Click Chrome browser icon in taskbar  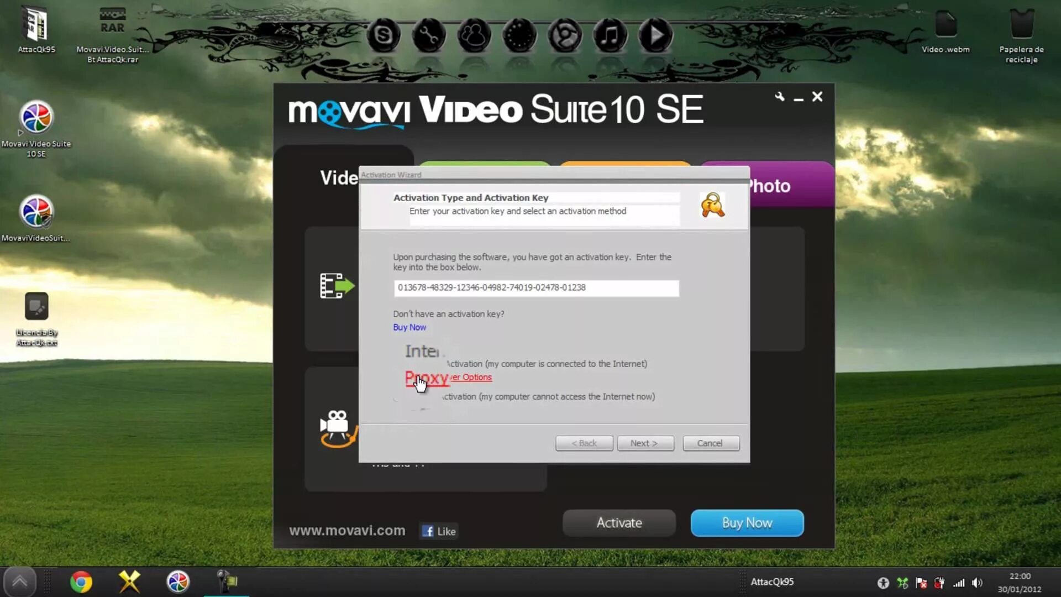80,581
